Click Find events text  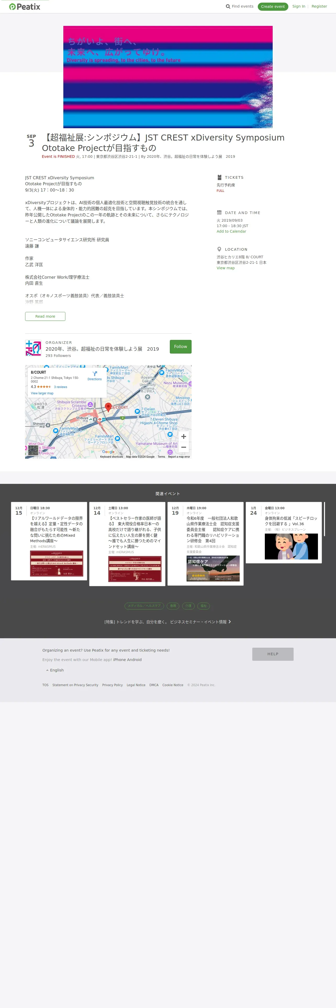[x=243, y=6]
